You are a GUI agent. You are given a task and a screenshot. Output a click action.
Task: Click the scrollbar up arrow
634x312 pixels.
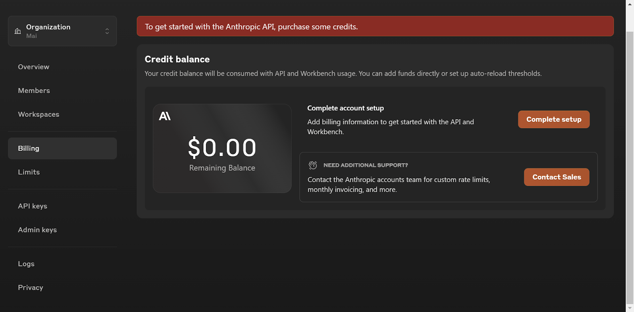630,4
